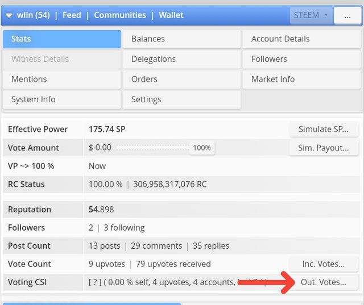Select the Stats tab

(x=62, y=39)
